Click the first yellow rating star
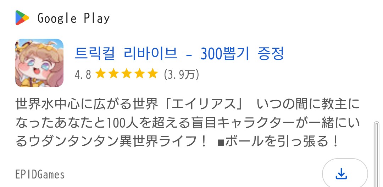Image resolution: width=383 pixels, height=187 pixels. point(101,74)
